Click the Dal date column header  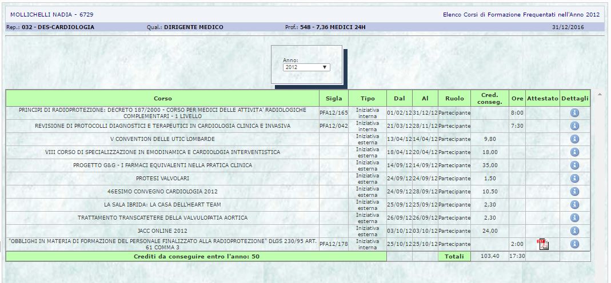point(399,99)
